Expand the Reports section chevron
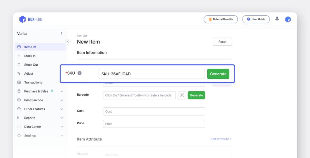Viewport: 310px width, 158px height. [x=61, y=118]
